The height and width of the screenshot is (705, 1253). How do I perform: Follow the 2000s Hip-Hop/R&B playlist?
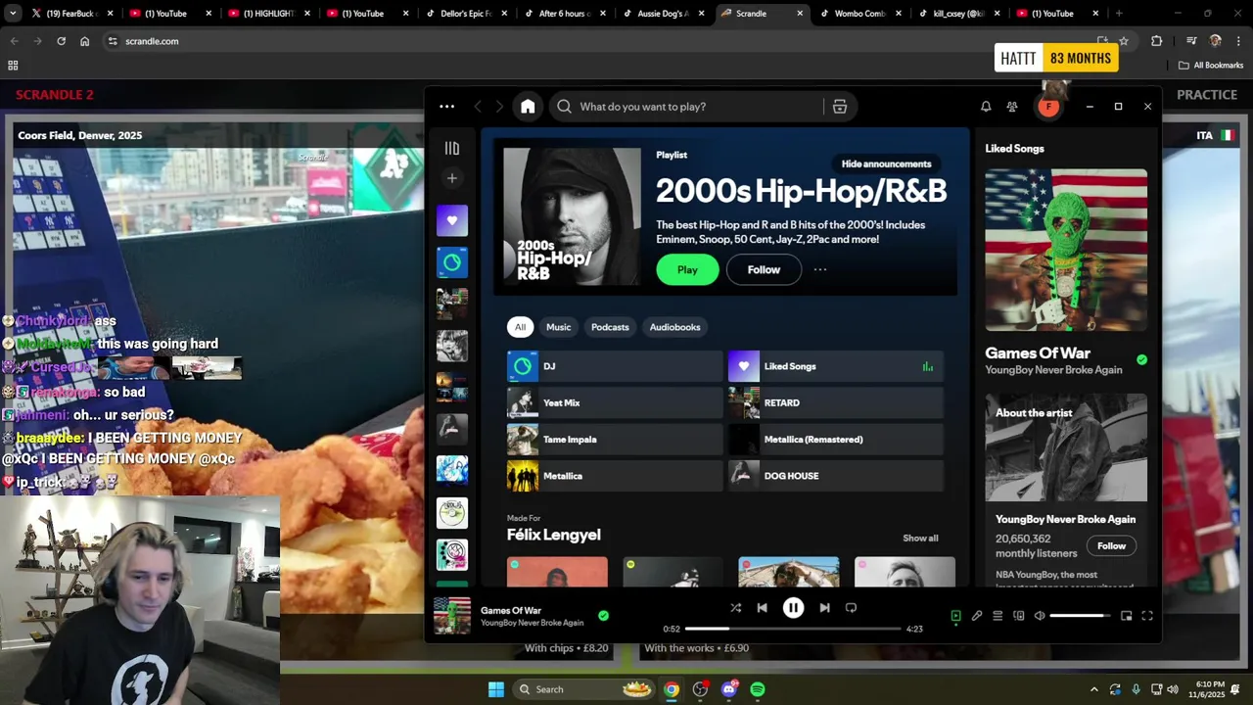coord(764,270)
